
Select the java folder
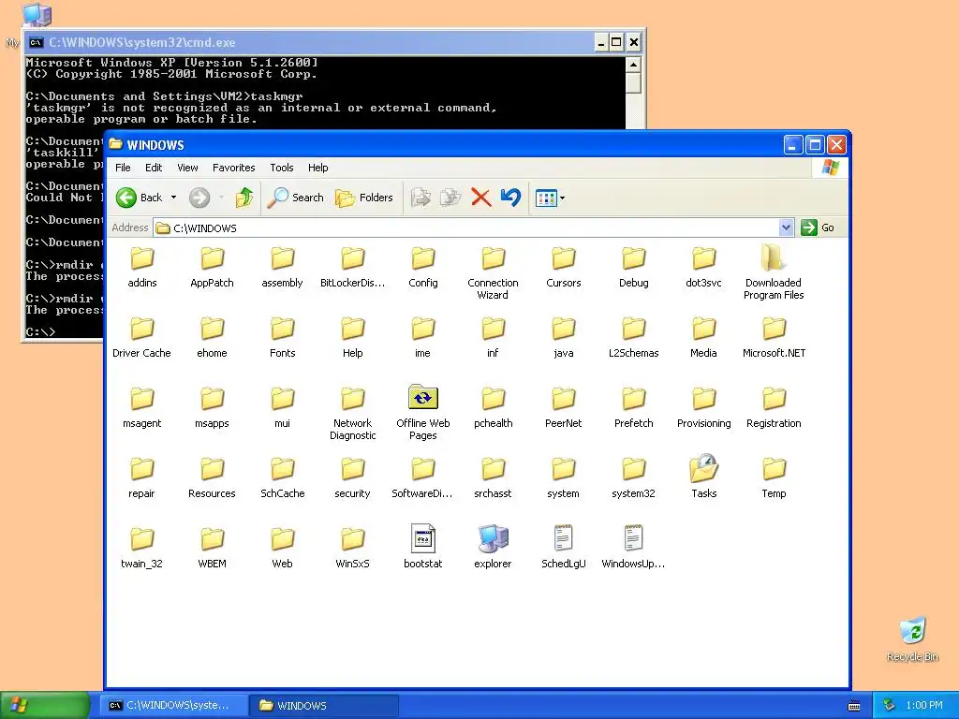(563, 337)
